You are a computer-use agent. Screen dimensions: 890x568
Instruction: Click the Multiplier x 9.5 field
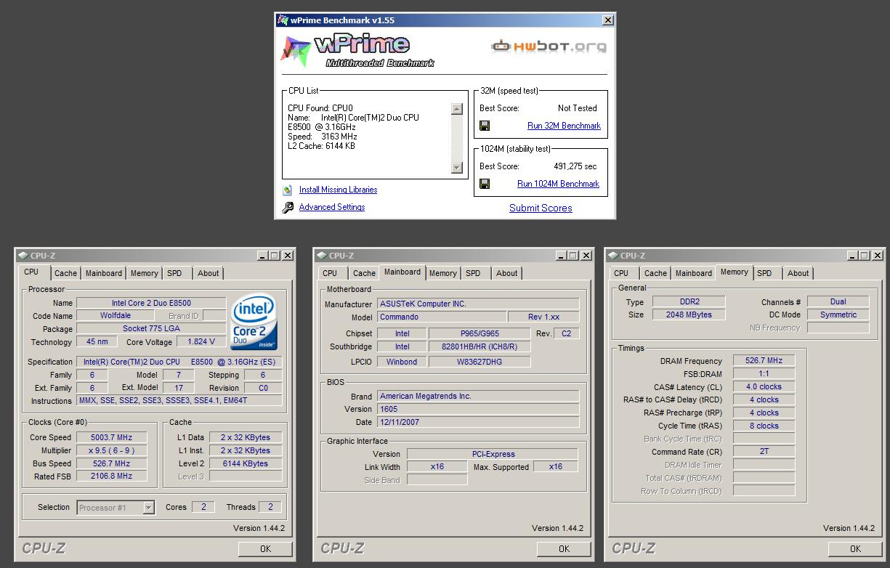click(111, 450)
